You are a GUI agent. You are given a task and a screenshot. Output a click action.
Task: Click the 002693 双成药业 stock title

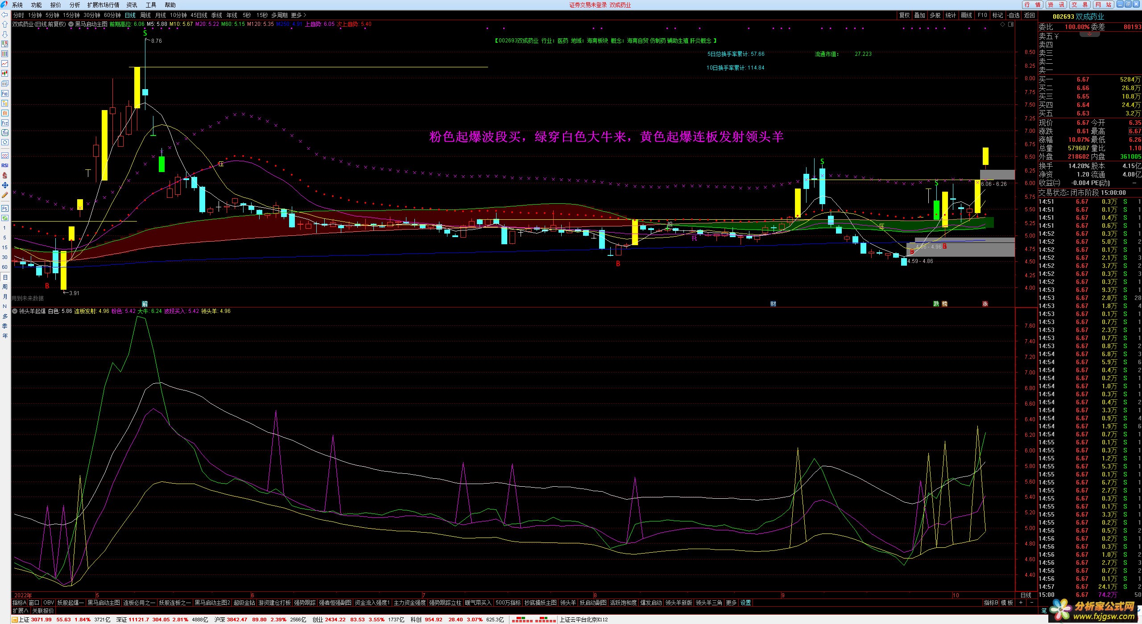coord(1079,16)
